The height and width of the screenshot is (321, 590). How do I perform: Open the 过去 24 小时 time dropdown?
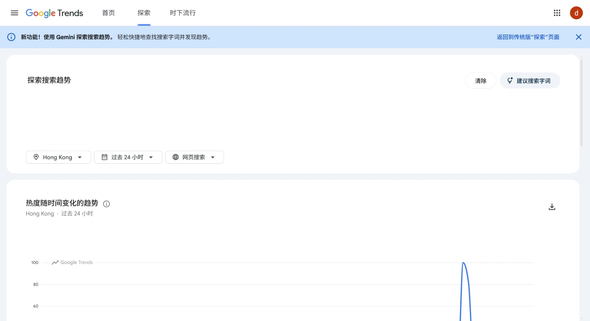[x=128, y=157]
